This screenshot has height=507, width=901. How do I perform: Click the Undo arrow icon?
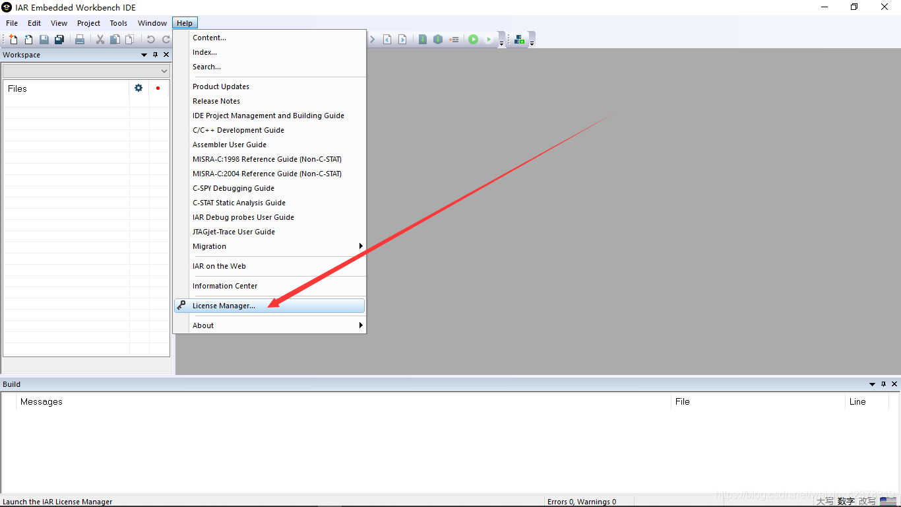(150, 40)
